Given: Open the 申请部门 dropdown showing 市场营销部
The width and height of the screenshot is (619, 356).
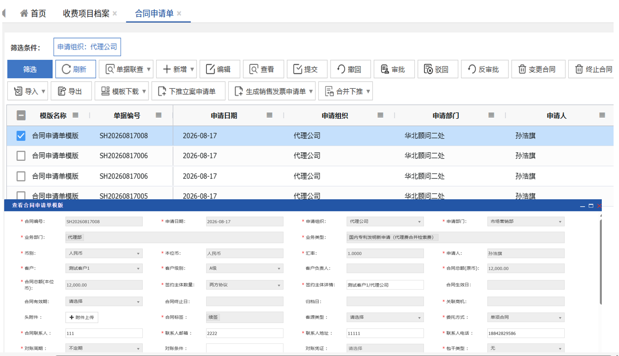Looking at the screenshot, I should tap(526, 221).
